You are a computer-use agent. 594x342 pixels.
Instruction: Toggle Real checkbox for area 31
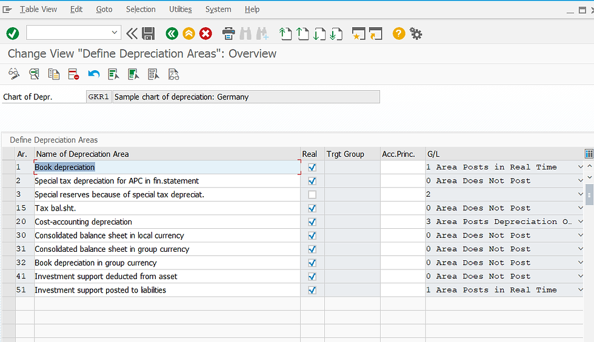(x=312, y=249)
